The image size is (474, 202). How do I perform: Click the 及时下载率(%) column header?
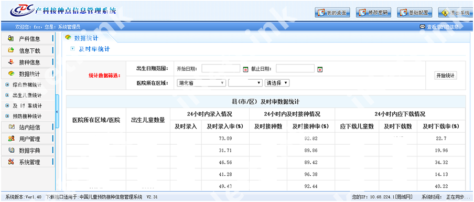click(441, 126)
